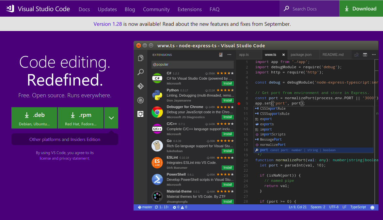Install the Python extension
Image resolution: width=383 pixels, height=220 pixels.
[x=228, y=100]
